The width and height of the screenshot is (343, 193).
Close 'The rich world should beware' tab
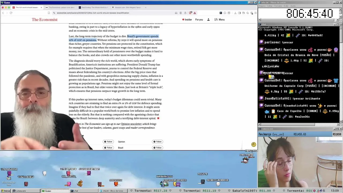(41, 8)
